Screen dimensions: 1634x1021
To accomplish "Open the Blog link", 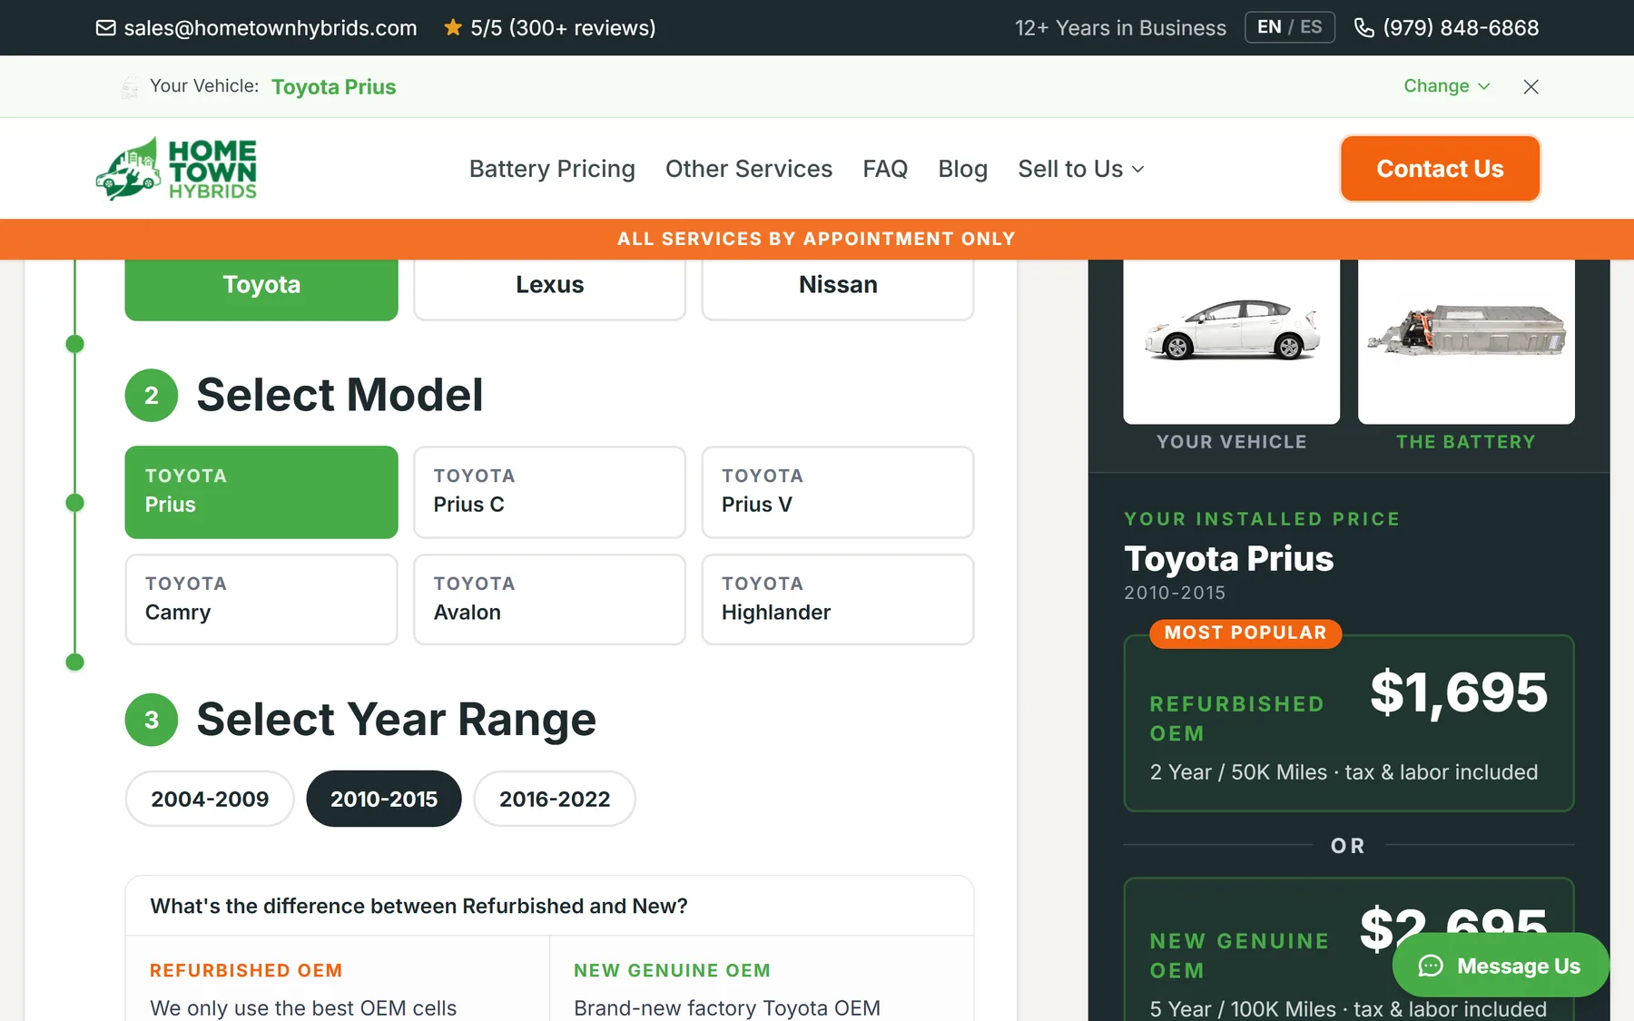I will tap(962, 169).
